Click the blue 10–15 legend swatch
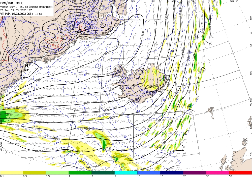The height and width of the screenshot is (178, 252). [x=149, y=172]
